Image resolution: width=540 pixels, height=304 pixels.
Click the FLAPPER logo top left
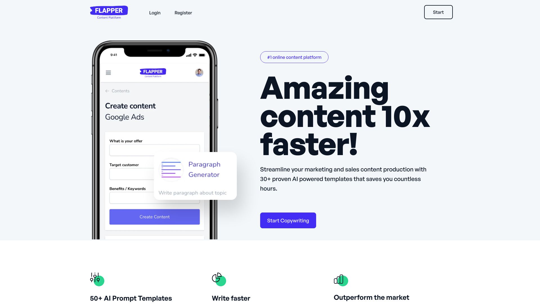click(109, 12)
